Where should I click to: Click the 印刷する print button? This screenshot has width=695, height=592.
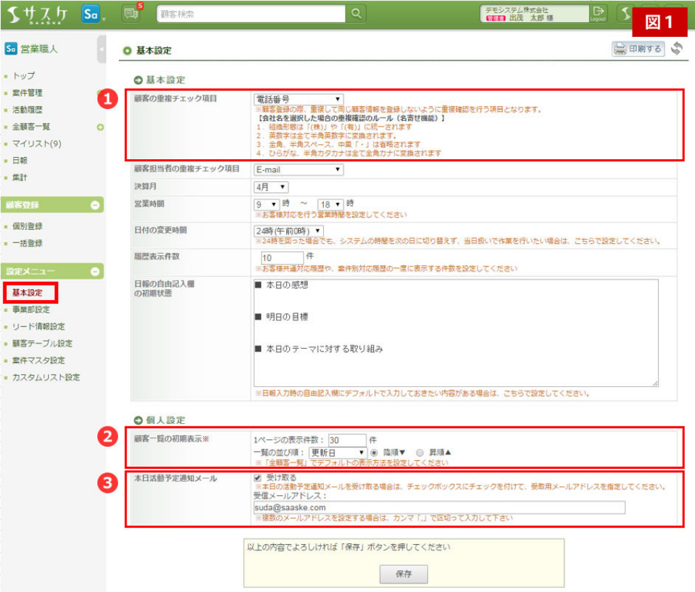(637, 49)
